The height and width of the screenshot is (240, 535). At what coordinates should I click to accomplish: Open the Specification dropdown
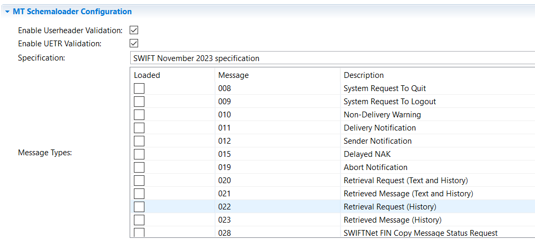332,58
